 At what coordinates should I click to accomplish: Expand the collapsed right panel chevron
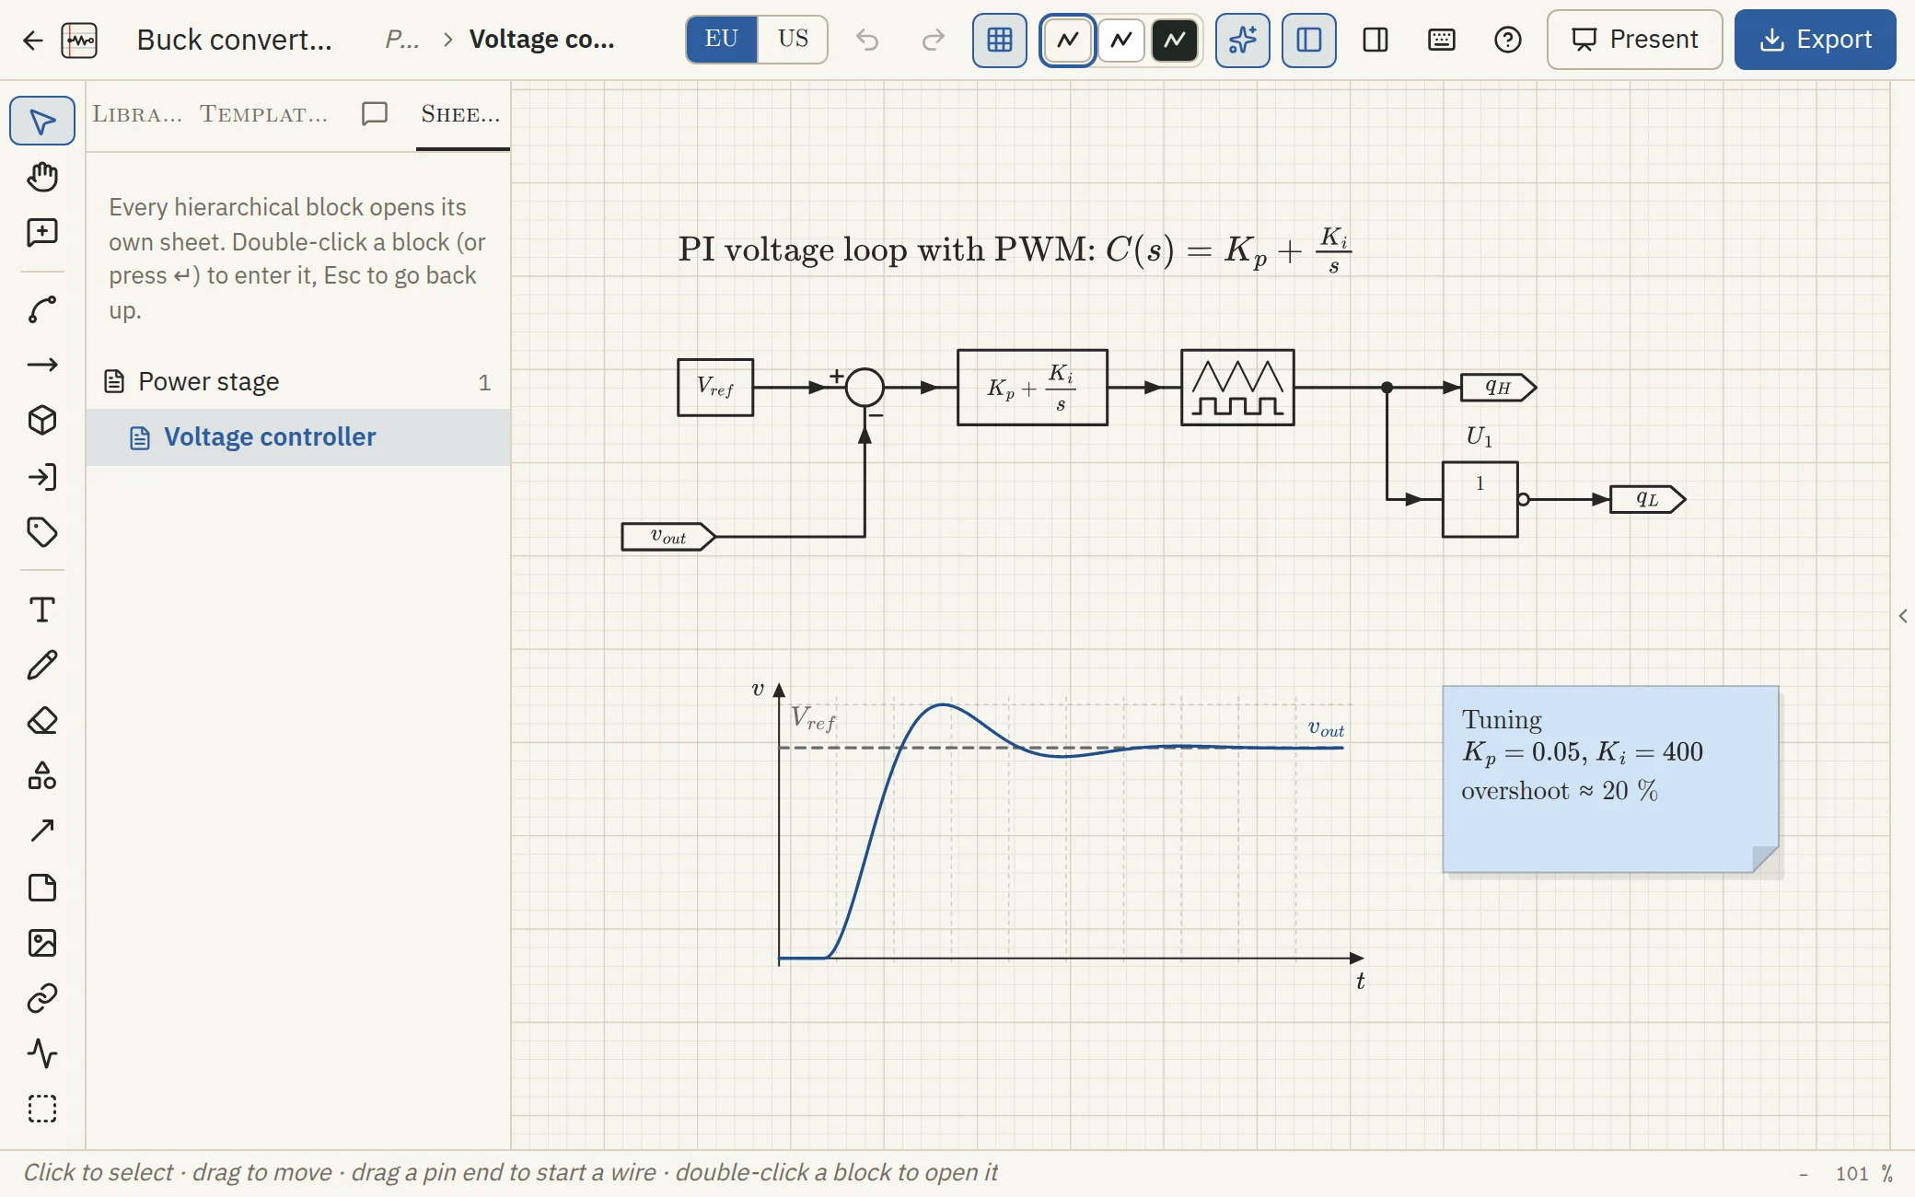[x=1903, y=616]
